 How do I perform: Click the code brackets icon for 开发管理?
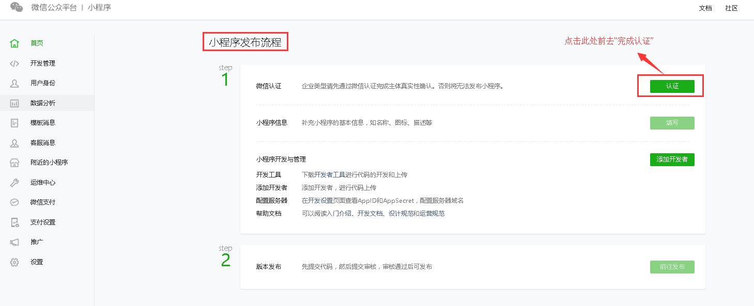[14, 63]
